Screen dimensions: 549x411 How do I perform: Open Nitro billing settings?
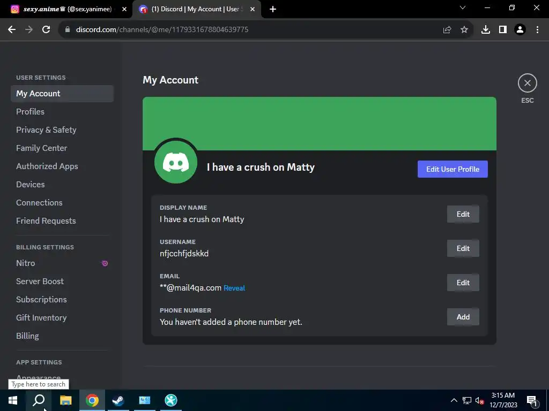coord(62,263)
